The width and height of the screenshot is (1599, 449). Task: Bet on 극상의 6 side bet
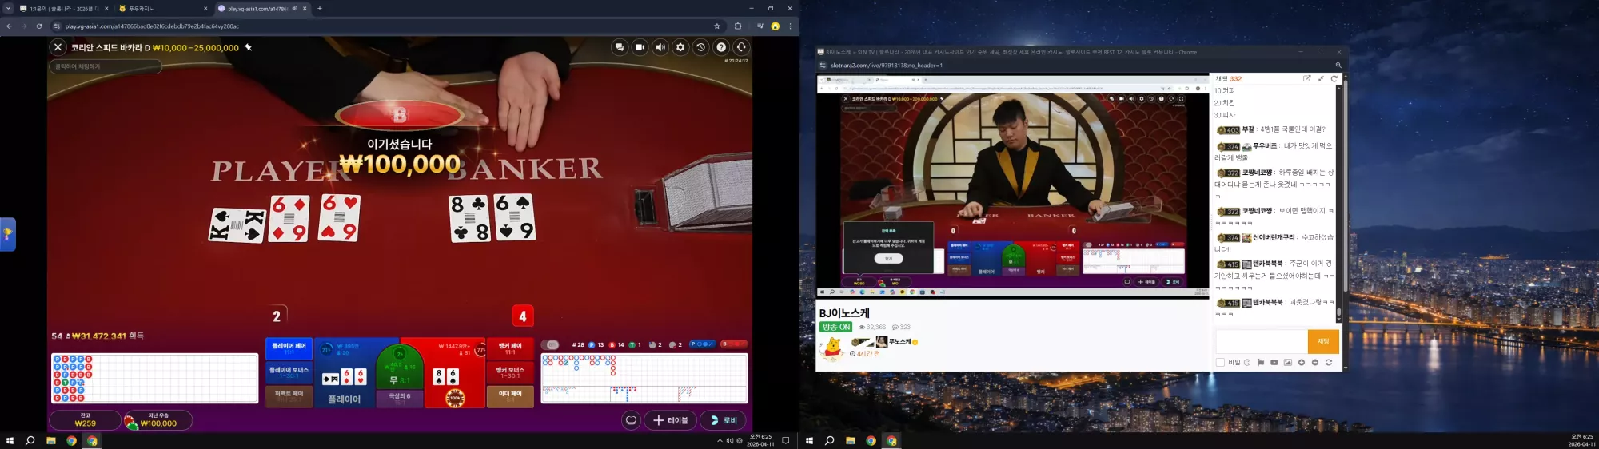(x=400, y=398)
